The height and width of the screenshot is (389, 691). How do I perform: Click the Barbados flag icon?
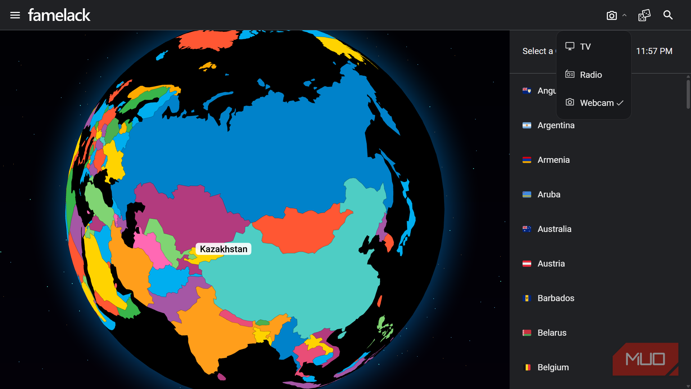(x=527, y=298)
